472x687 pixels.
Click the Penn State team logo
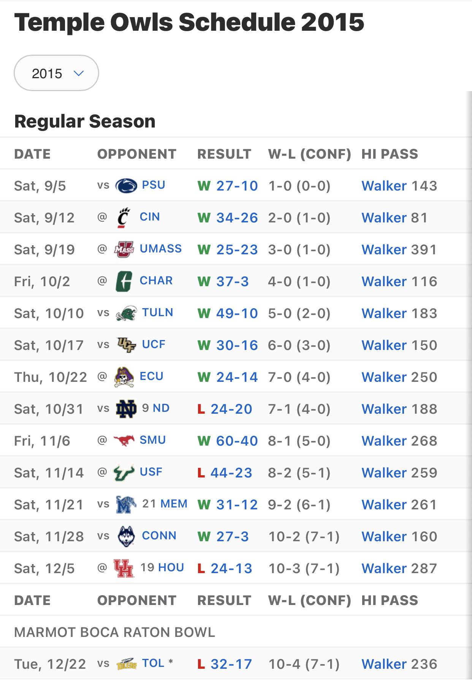tap(126, 186)
